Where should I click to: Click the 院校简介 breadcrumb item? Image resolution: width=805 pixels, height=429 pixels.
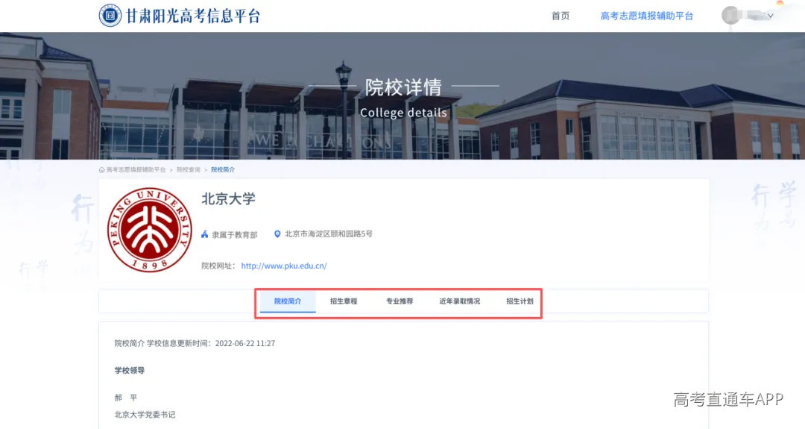[223, 169]
